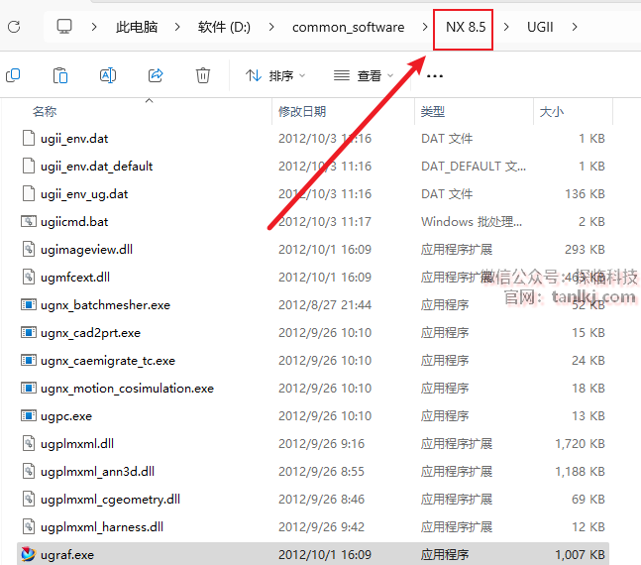Screen dimensions: 641x565
Task: Click the delete trash icon
Action: pyautogui.click(x=203, y=75)
